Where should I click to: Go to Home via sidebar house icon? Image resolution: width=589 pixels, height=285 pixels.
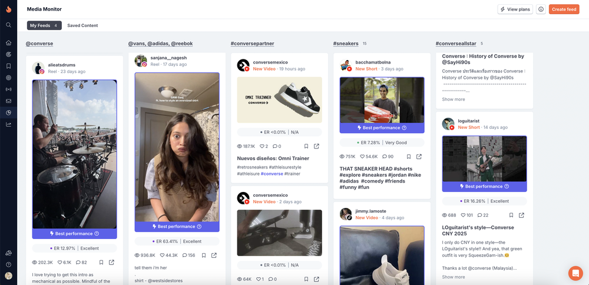click(9, 43)
